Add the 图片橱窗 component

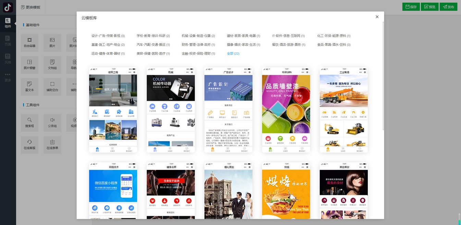tap(29, 65)
